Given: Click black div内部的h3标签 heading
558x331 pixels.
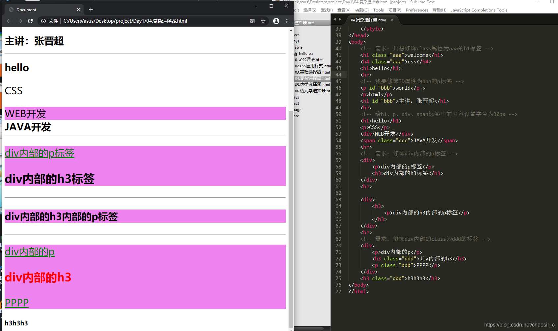Looking at the screenshot, I should (50, 179).
